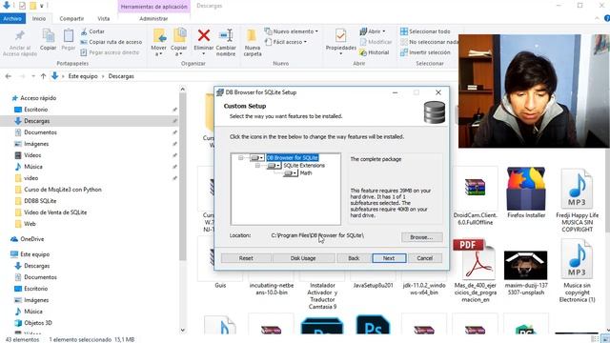610x343 pixels.
Task: Click the sidebar scroll up arrow
Action: click(x=182, y=90)
